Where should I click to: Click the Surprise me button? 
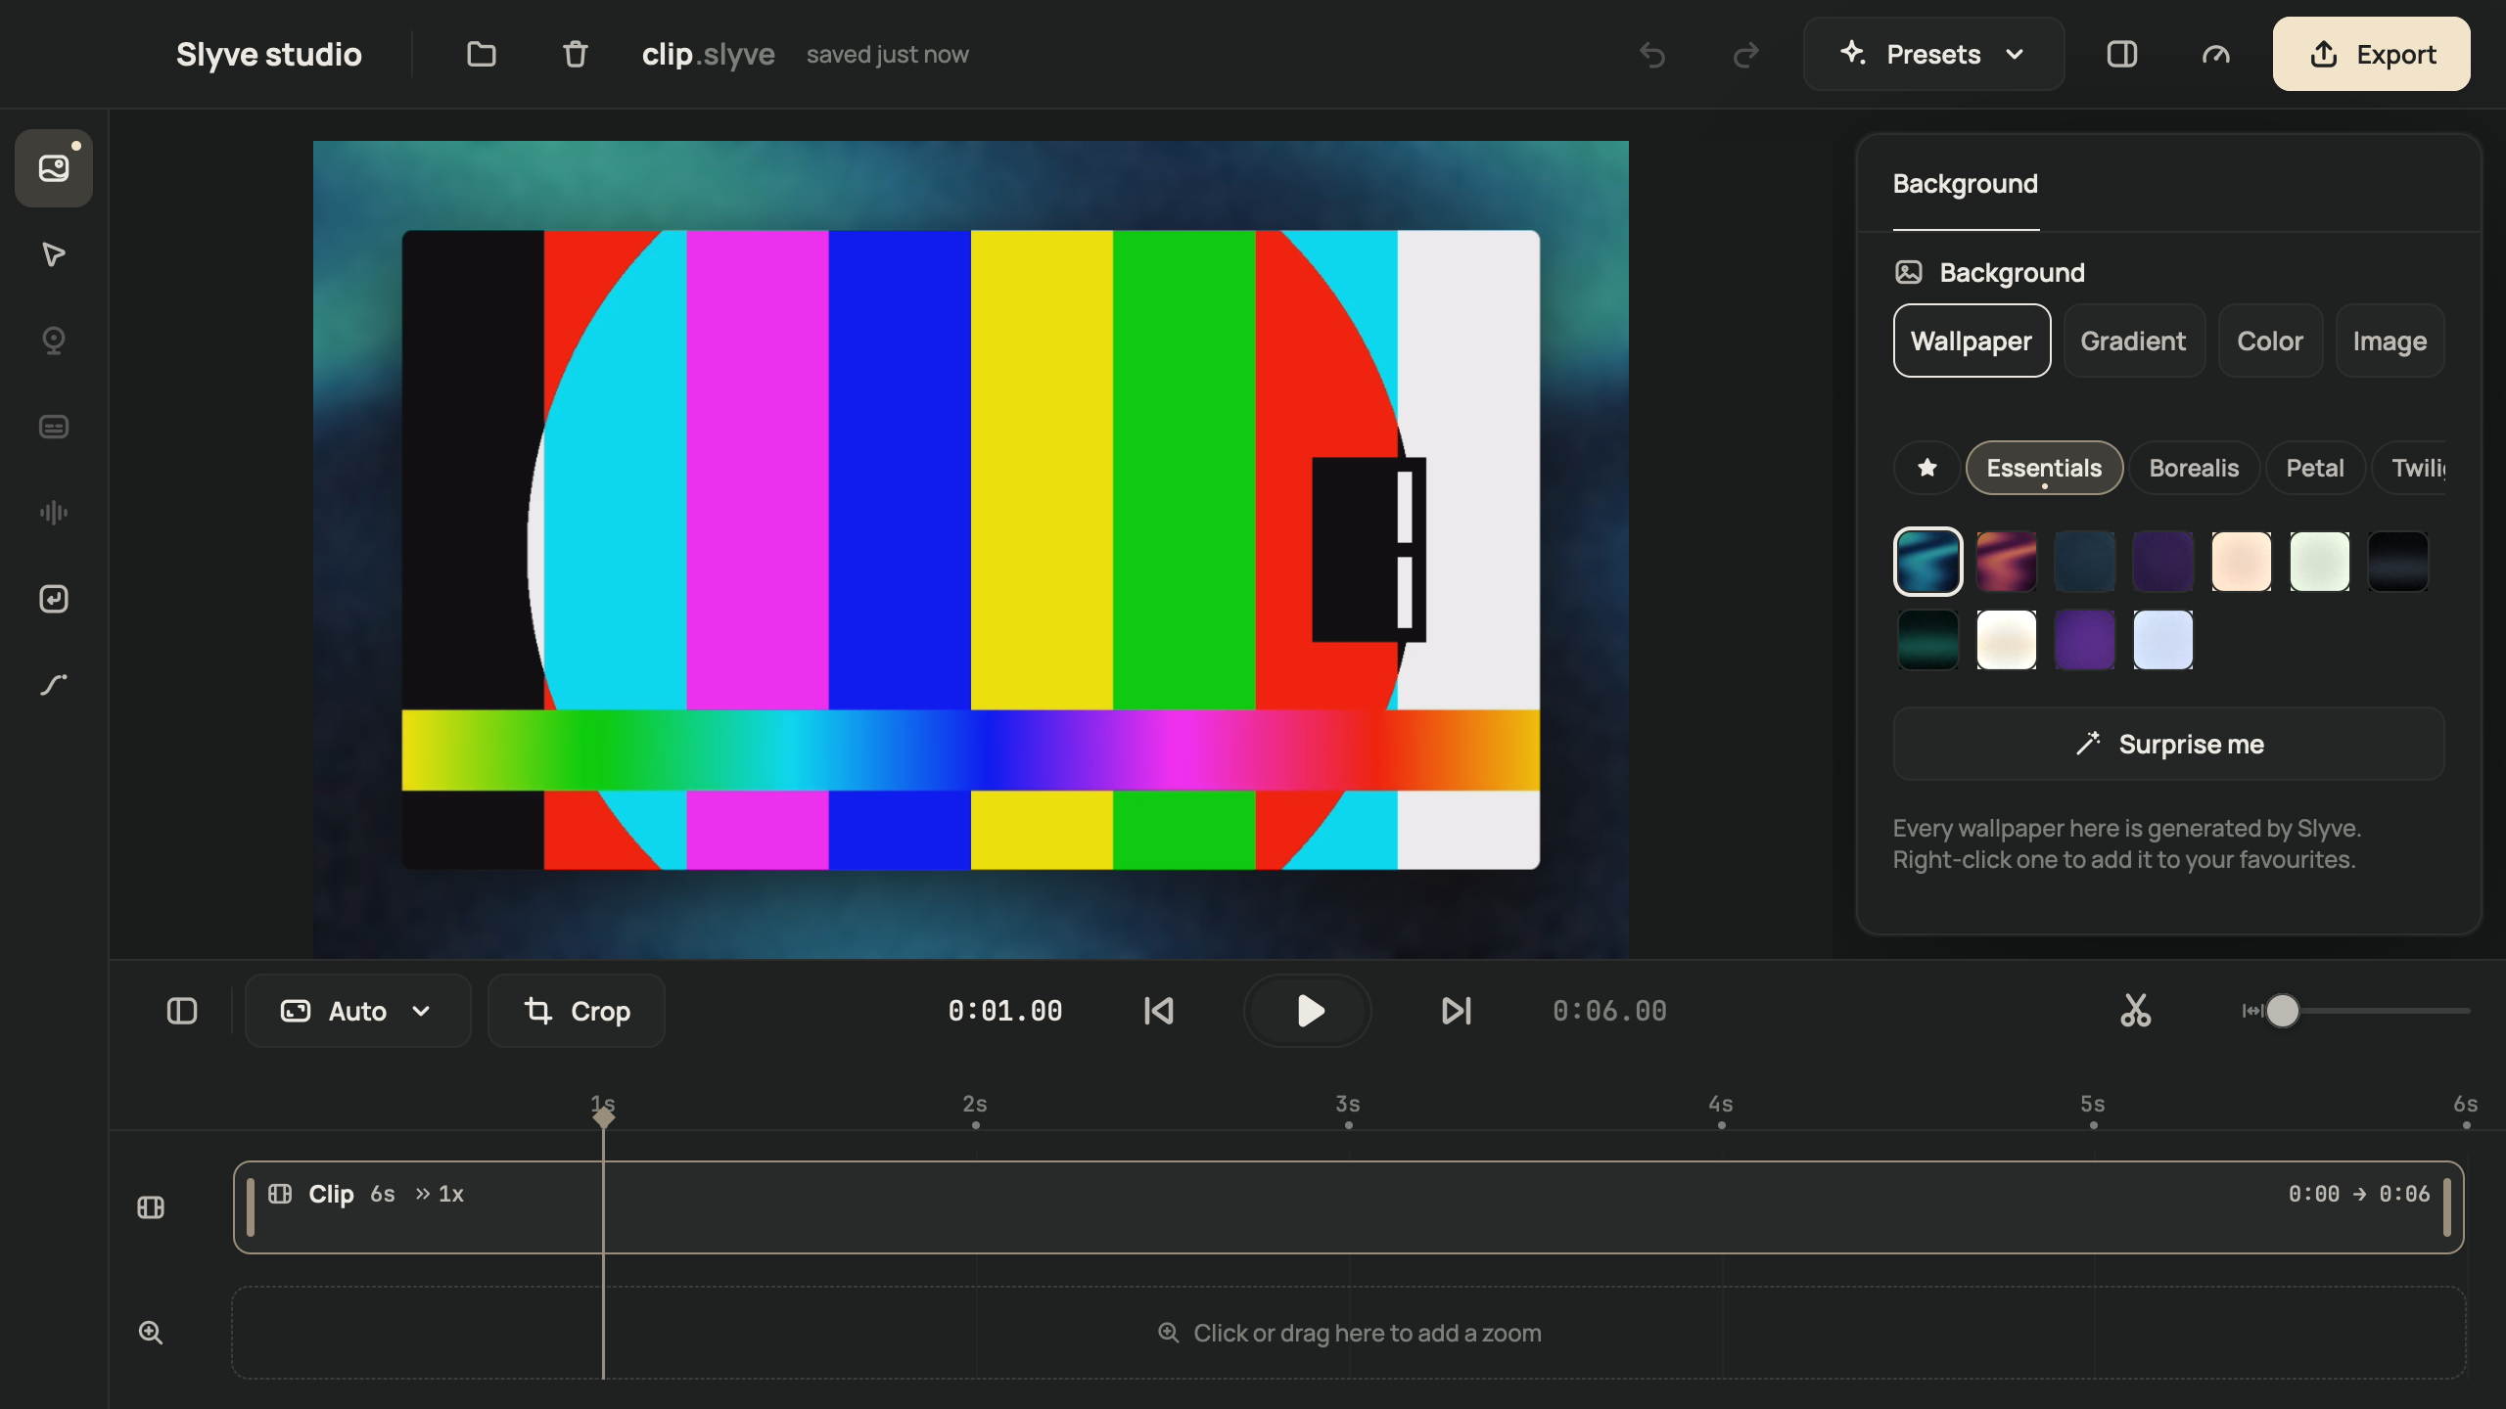click(x=2168, y=744)
